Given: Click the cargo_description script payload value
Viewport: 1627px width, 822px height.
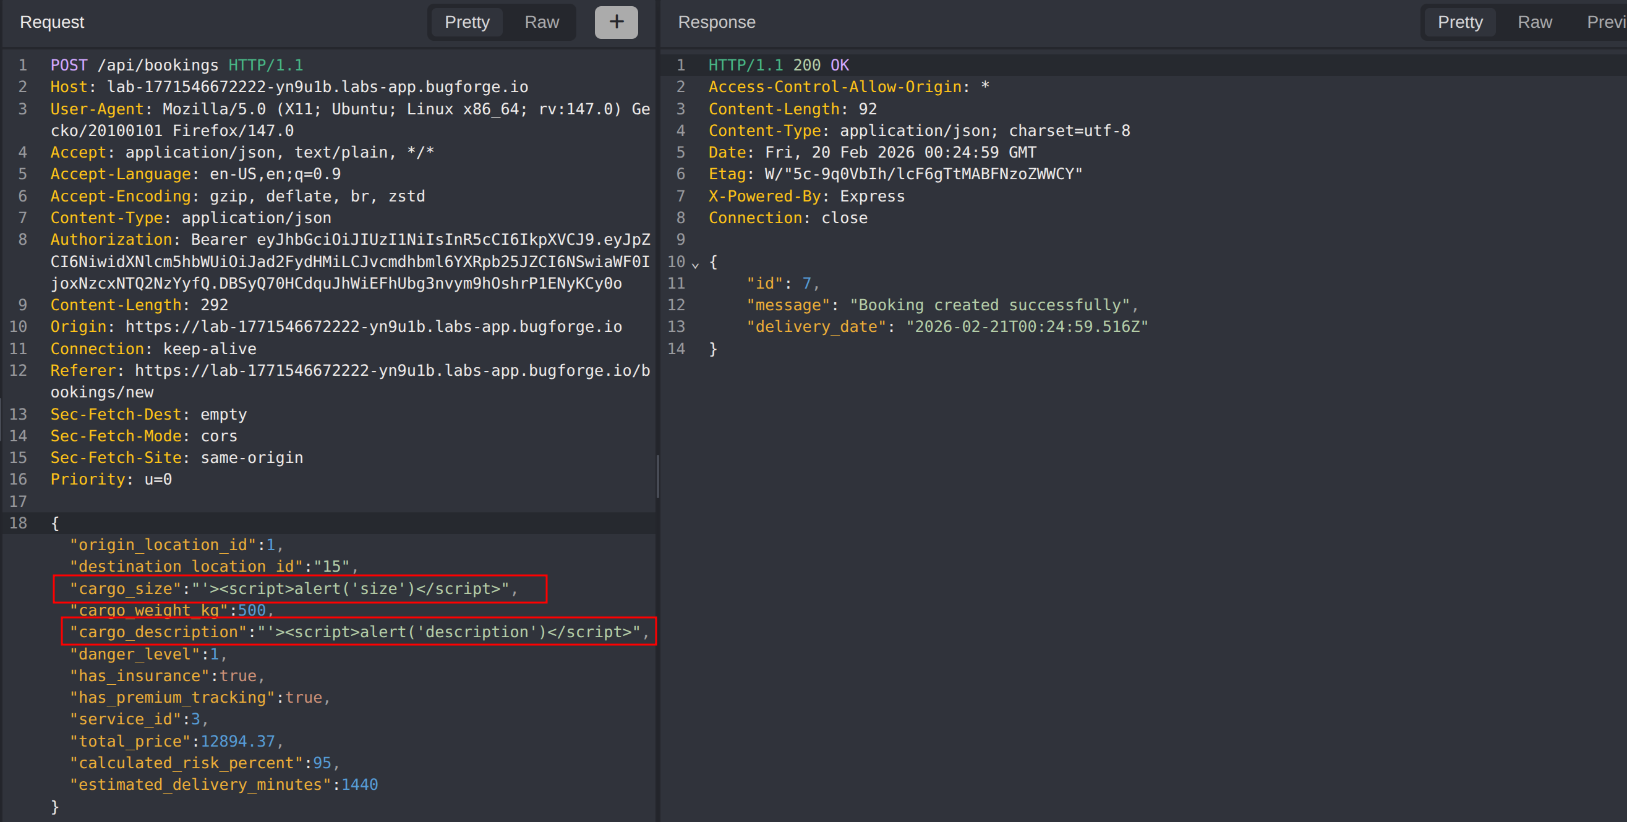Looking at the screenshot, I should (x=448, y=632).
